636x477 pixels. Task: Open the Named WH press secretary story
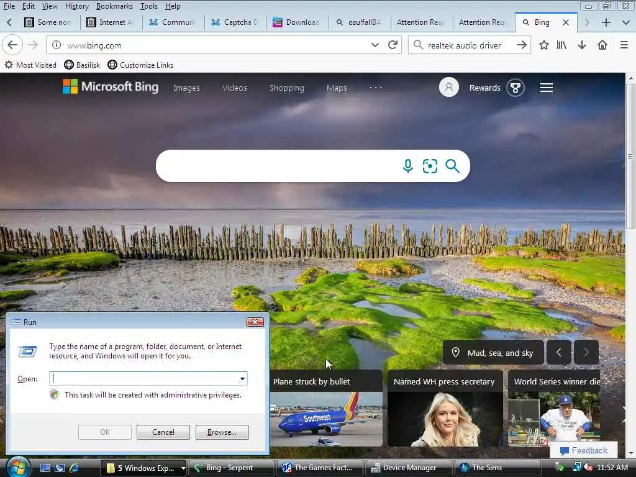[445, 407]
